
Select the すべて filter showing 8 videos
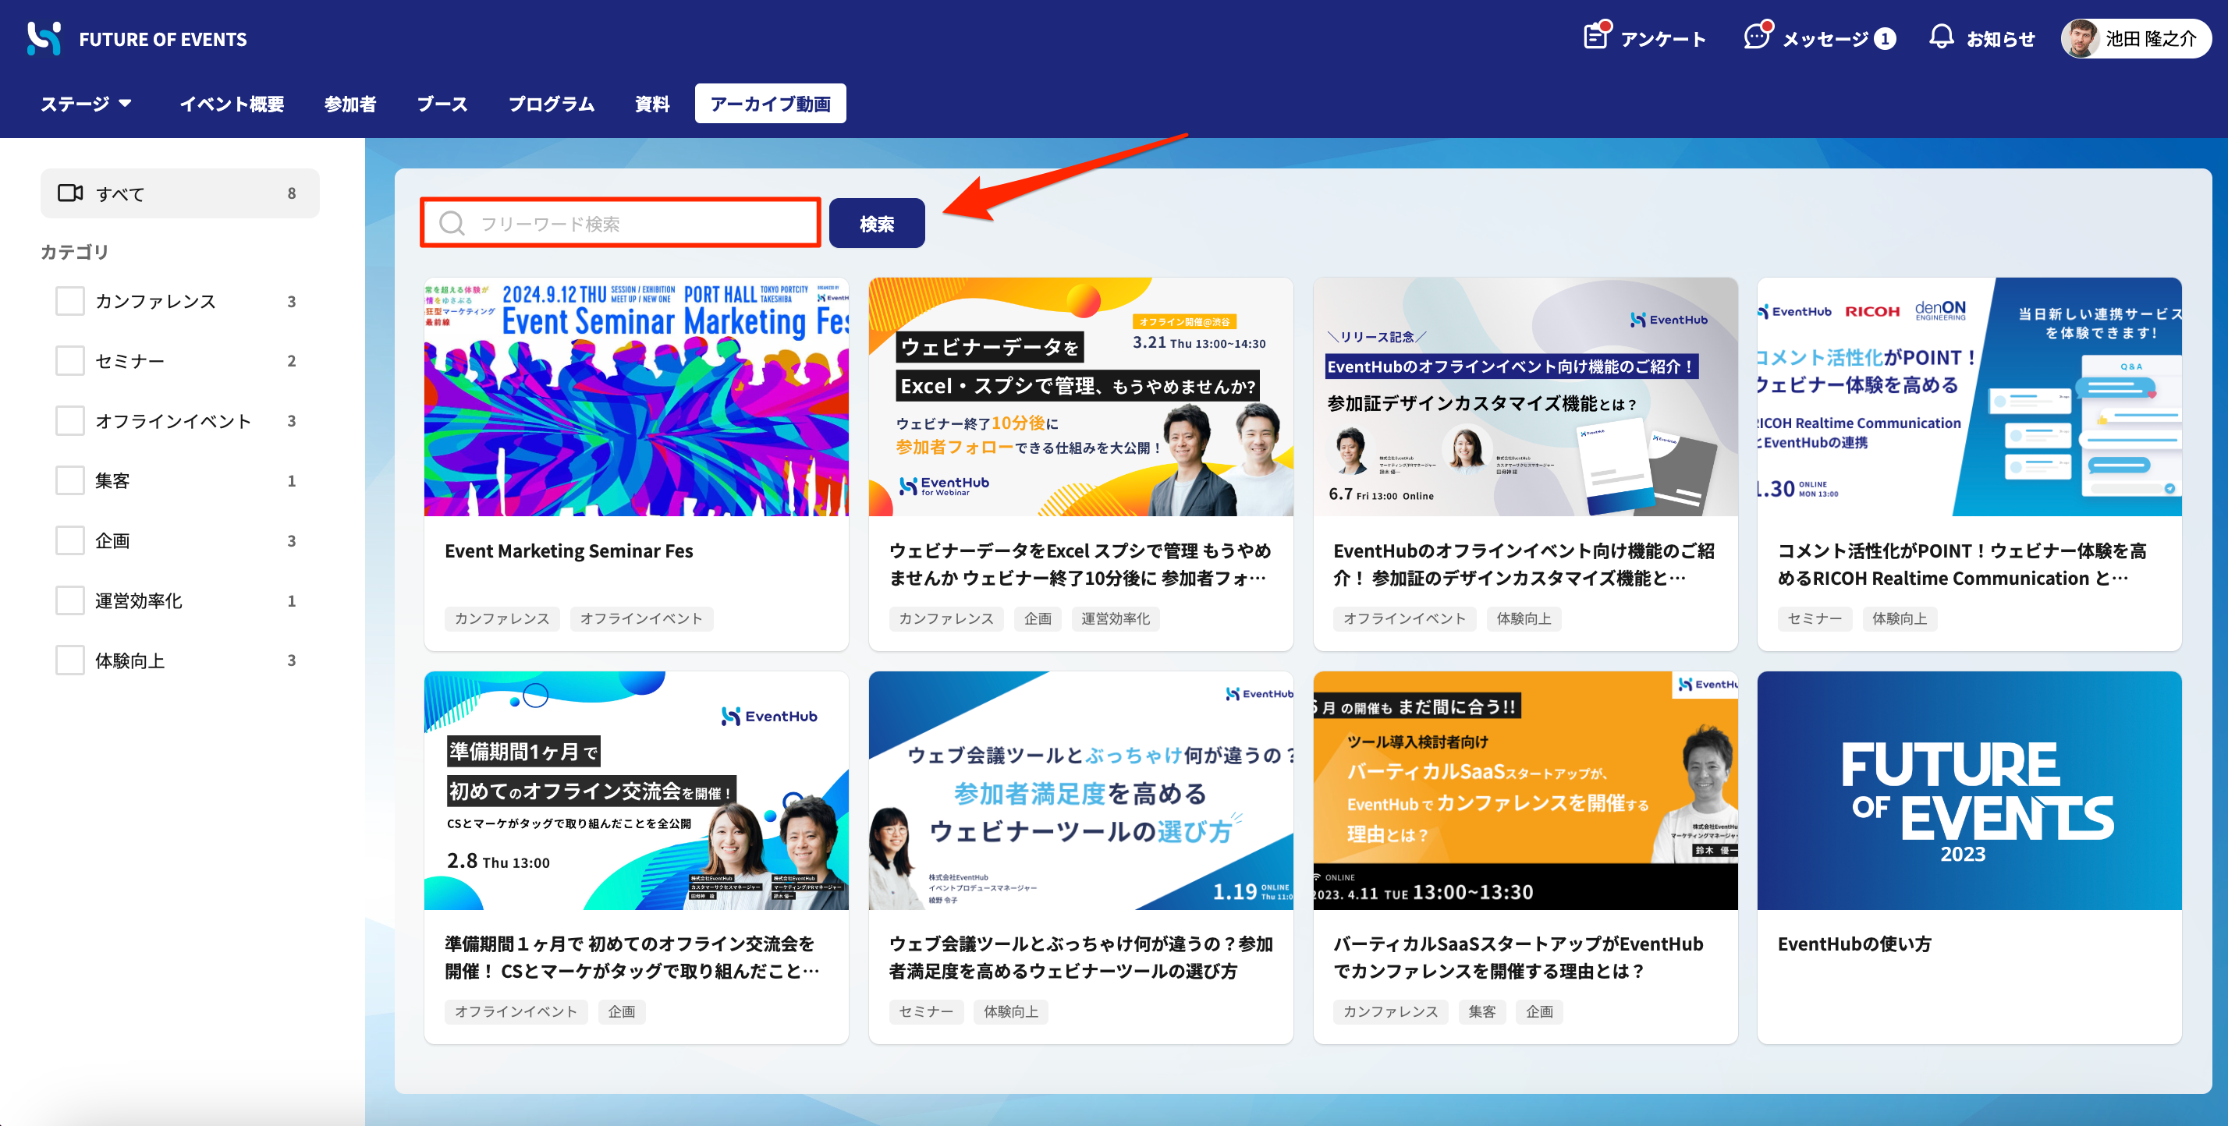point(180,193)
